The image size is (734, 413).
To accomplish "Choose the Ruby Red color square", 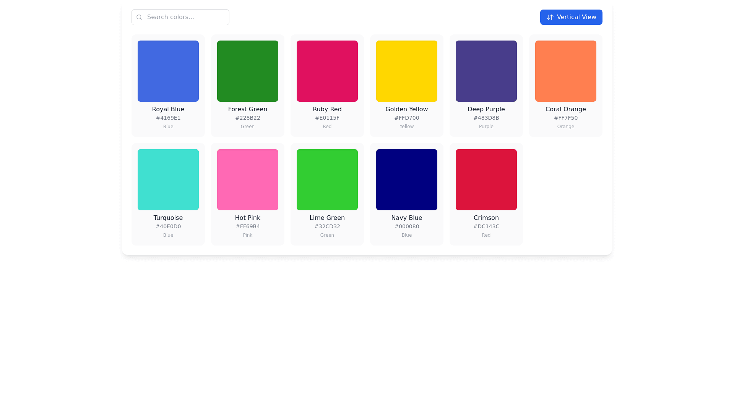I will [x=327, y=71].
